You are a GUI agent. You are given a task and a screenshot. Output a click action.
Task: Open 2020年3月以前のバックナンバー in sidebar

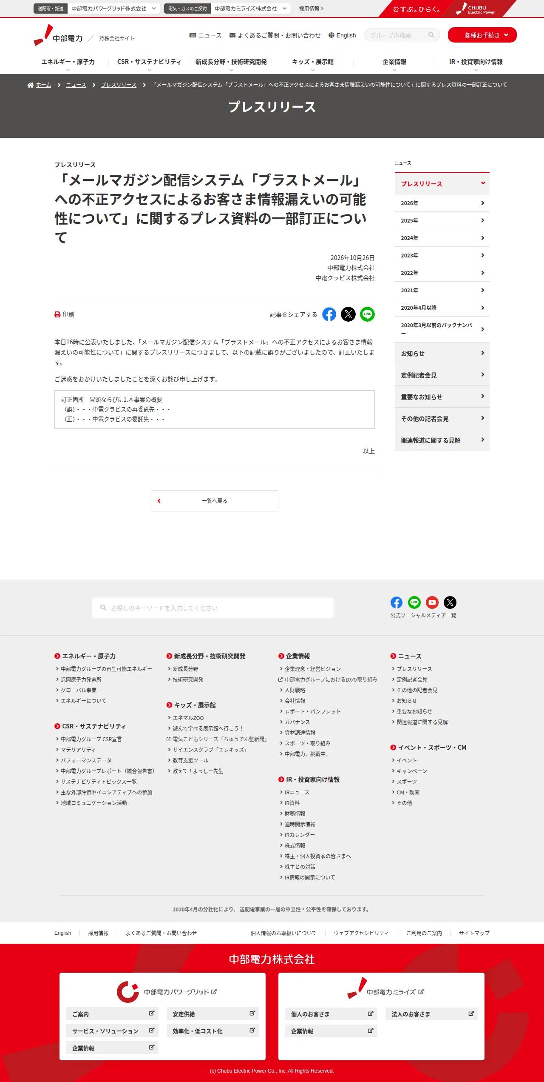[x=442, y=329]
